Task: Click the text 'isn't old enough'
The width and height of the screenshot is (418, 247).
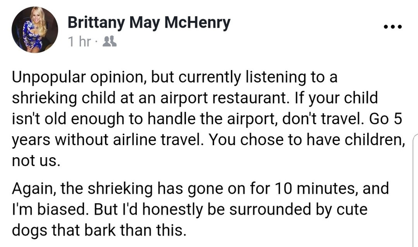Action: 68,119
